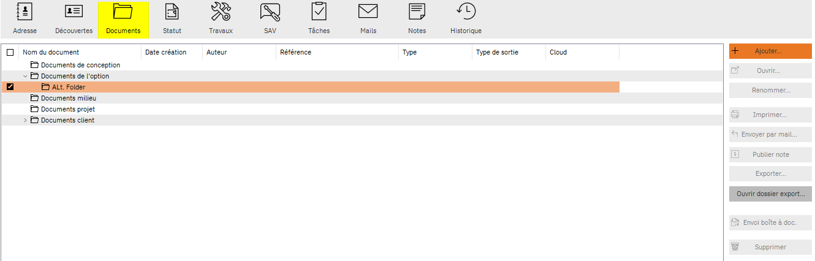Click the trash bin icon beside Supprimer

pos(735,247)
